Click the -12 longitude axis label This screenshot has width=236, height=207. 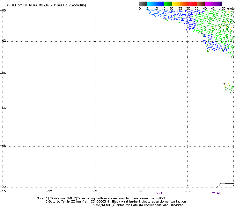tap(49, 191)
